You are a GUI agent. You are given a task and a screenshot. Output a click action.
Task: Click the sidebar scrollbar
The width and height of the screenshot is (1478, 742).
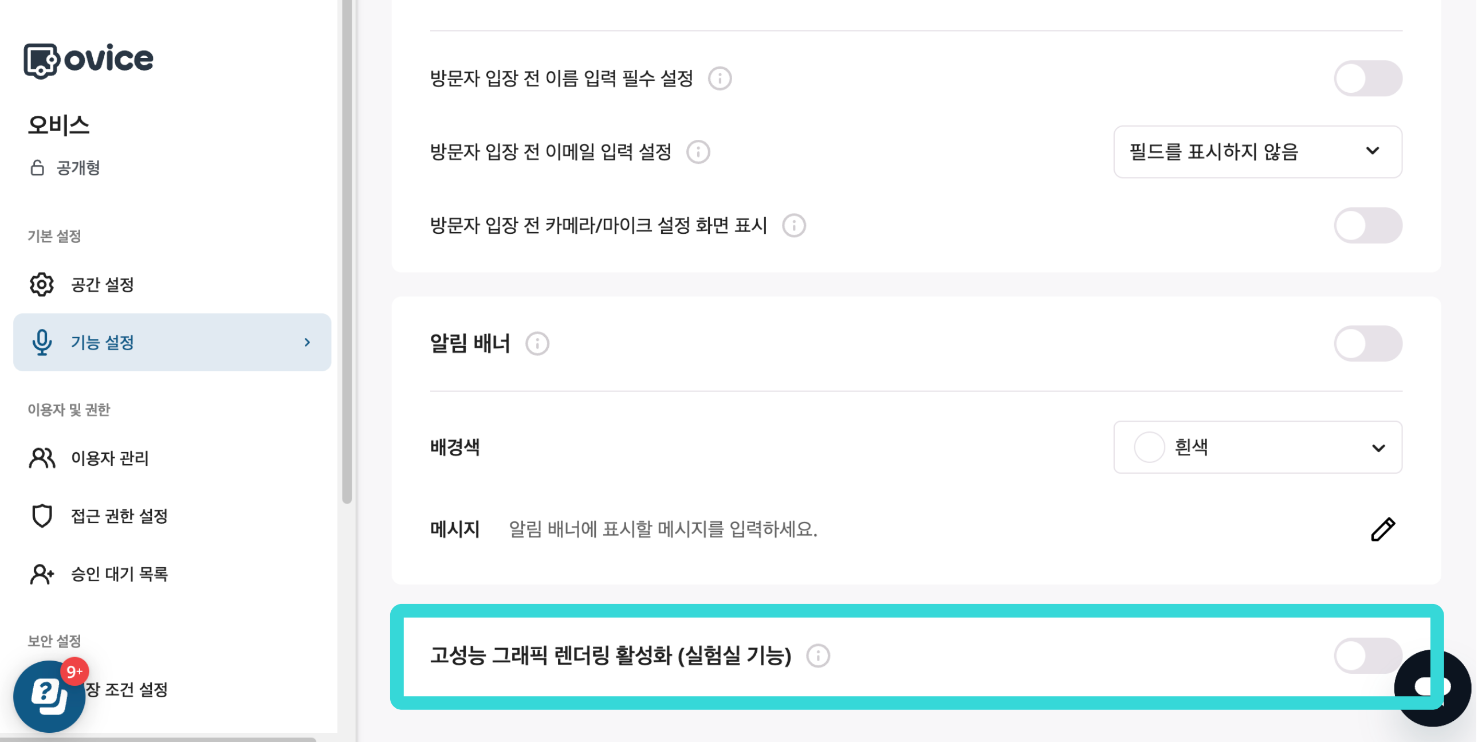[348, 247]
